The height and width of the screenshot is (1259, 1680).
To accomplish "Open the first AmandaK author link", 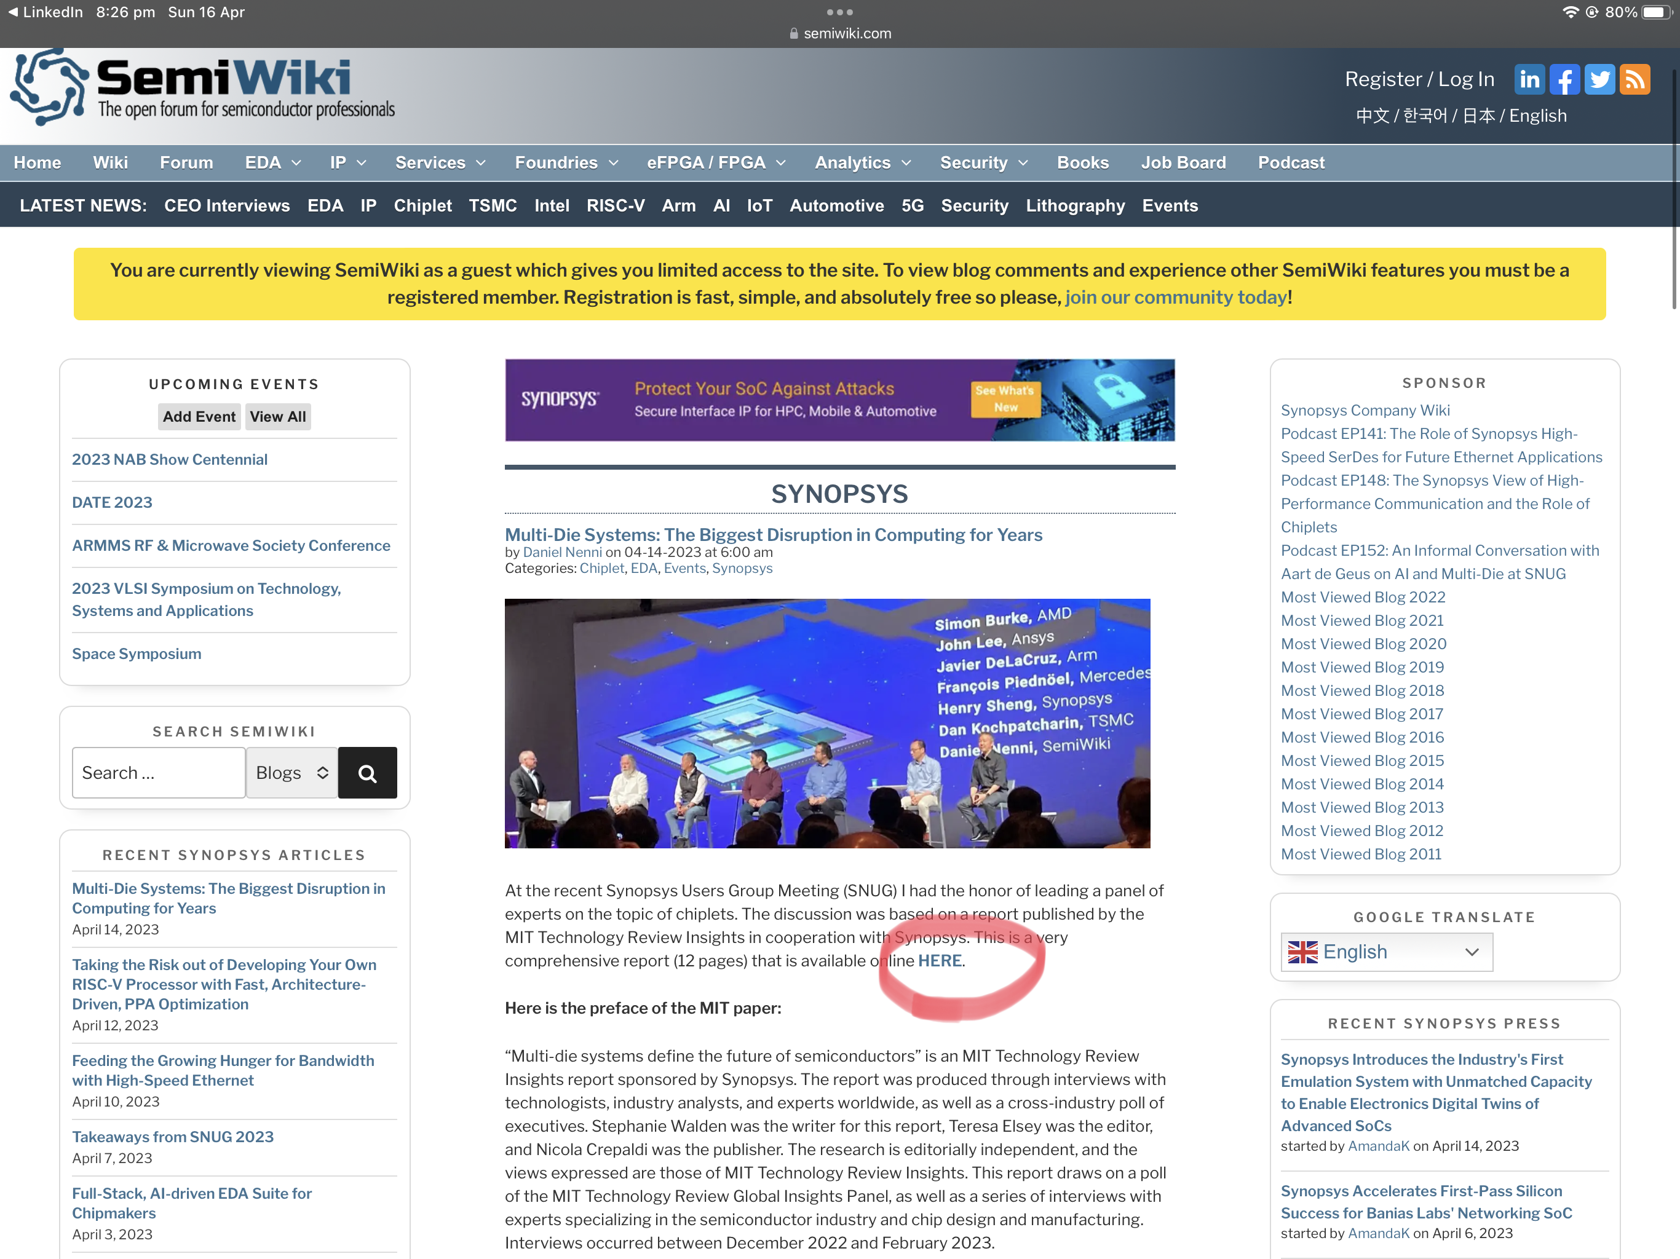I will click(1379, 1146).
